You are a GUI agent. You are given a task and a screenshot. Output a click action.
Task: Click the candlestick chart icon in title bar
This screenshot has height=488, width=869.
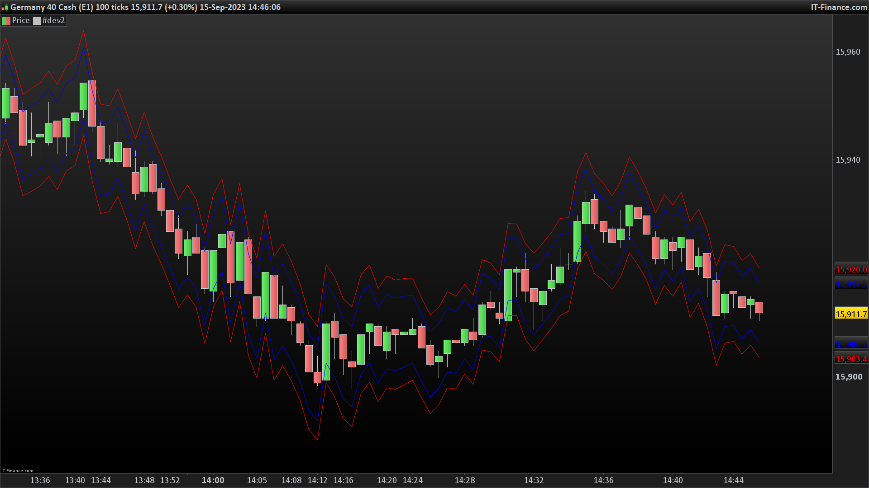click(x=5, y=8)
